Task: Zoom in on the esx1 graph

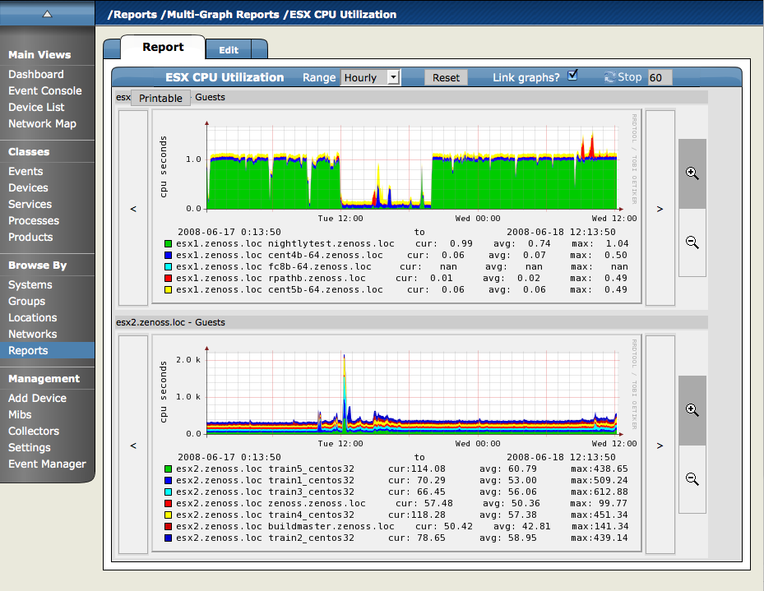Action: pos(692,173)
